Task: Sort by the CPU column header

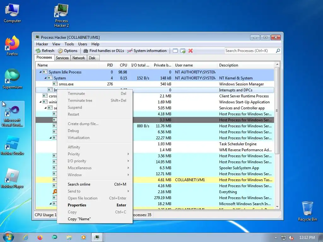Action: (121, 65)
